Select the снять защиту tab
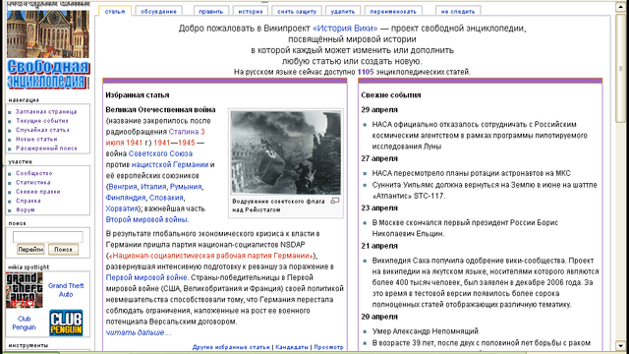Image resolution: width=629 pixels, height=354 pixels. pyautogui.click(x=297, y=11)
